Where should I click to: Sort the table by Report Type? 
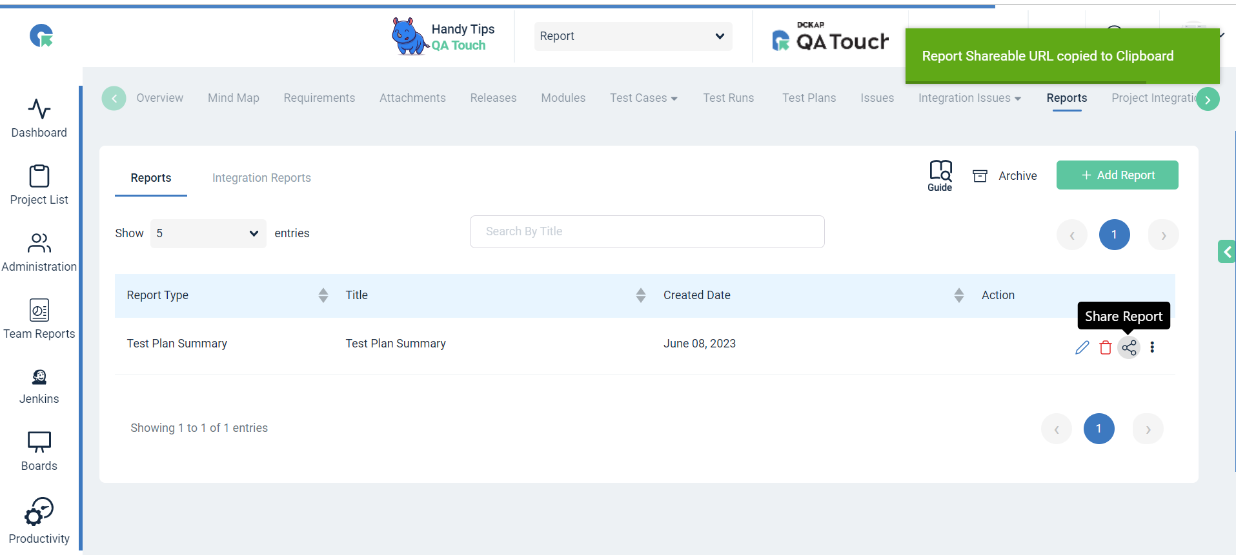pos(323,295)
